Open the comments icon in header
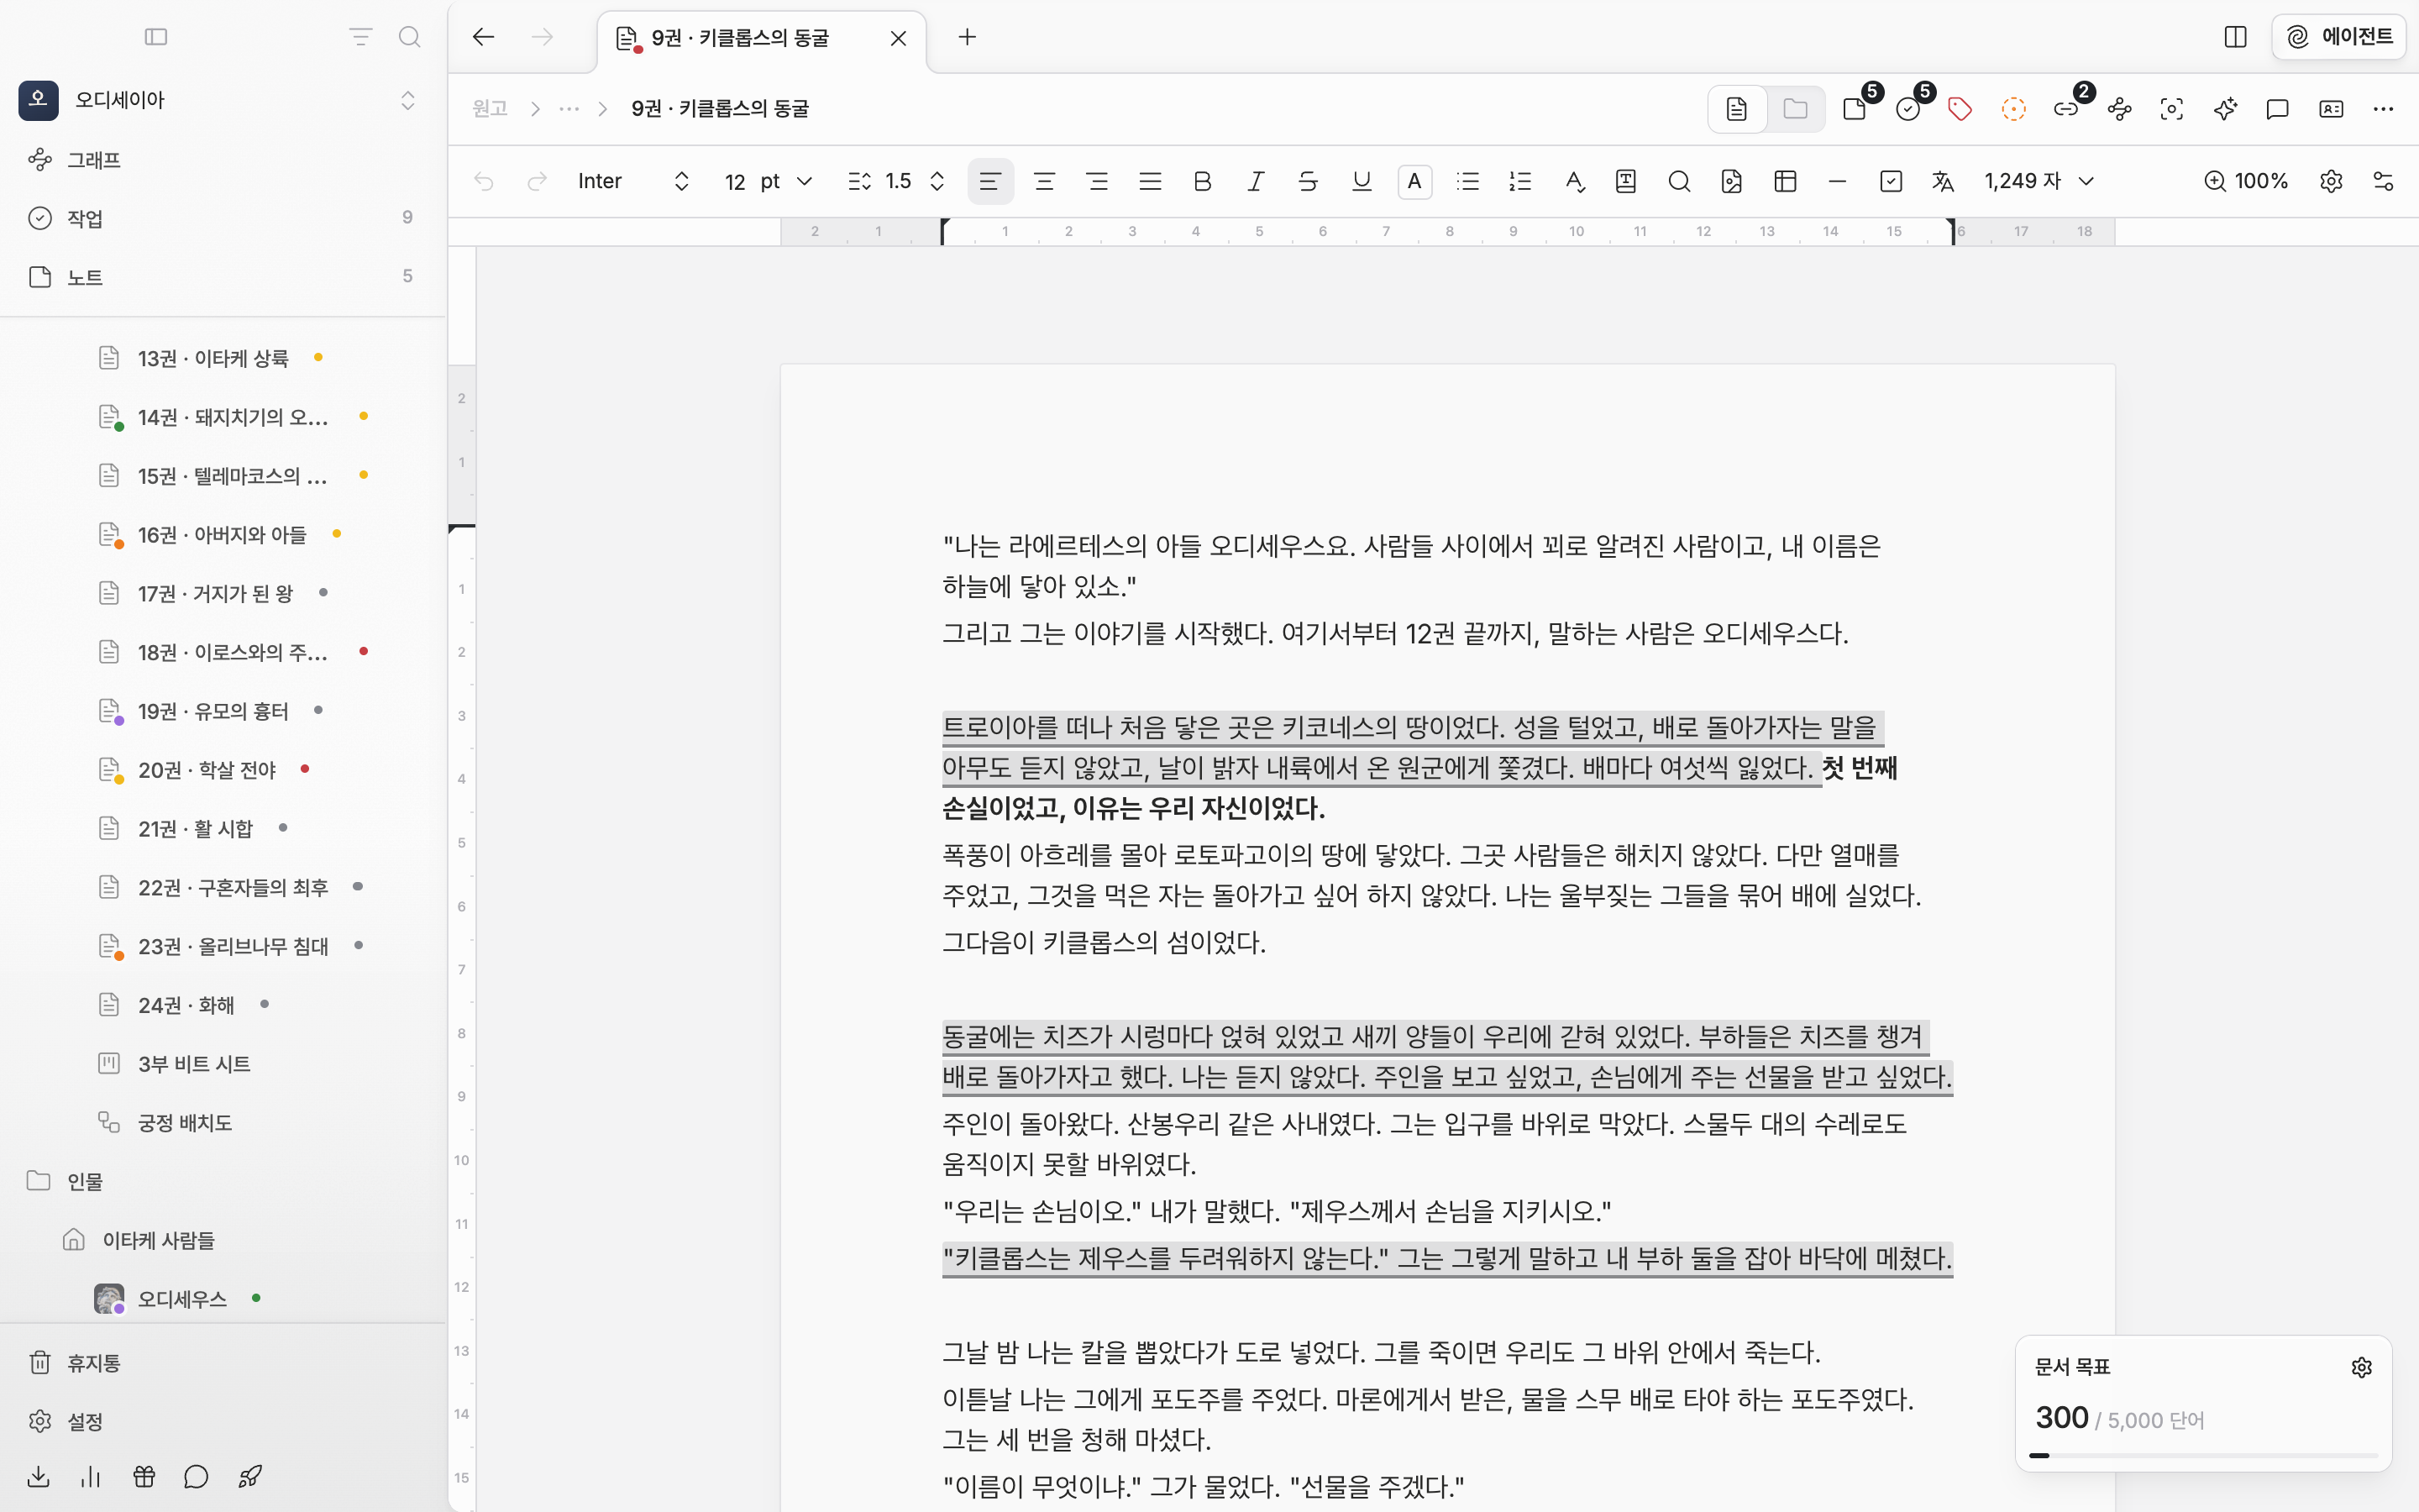 point(2278,109)
